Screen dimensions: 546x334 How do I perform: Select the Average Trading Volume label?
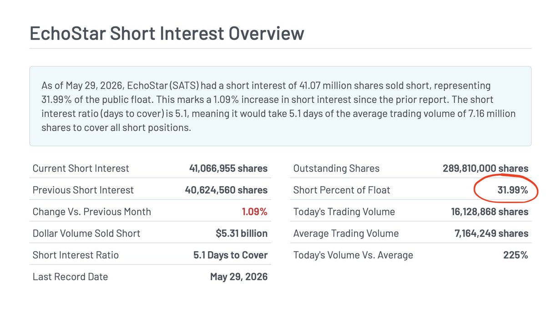[x=346, y=233]
